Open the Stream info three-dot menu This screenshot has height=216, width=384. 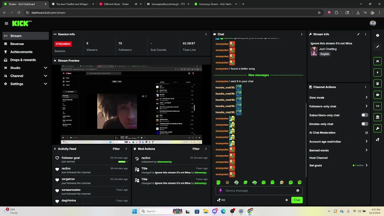coord(365,34)
